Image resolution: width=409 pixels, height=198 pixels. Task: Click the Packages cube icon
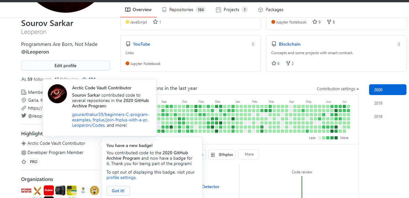(260, 10)
